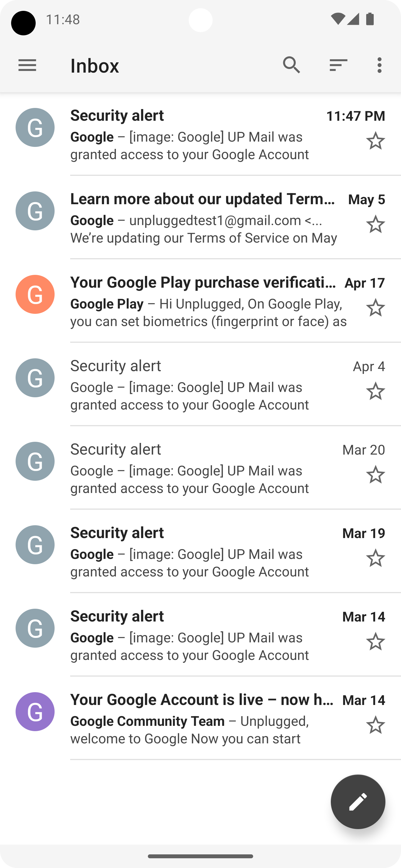Viewport: 401px width, 868px height.
Task: Select the orange Google Play sender avatar
Action: (x=35, y=295)
